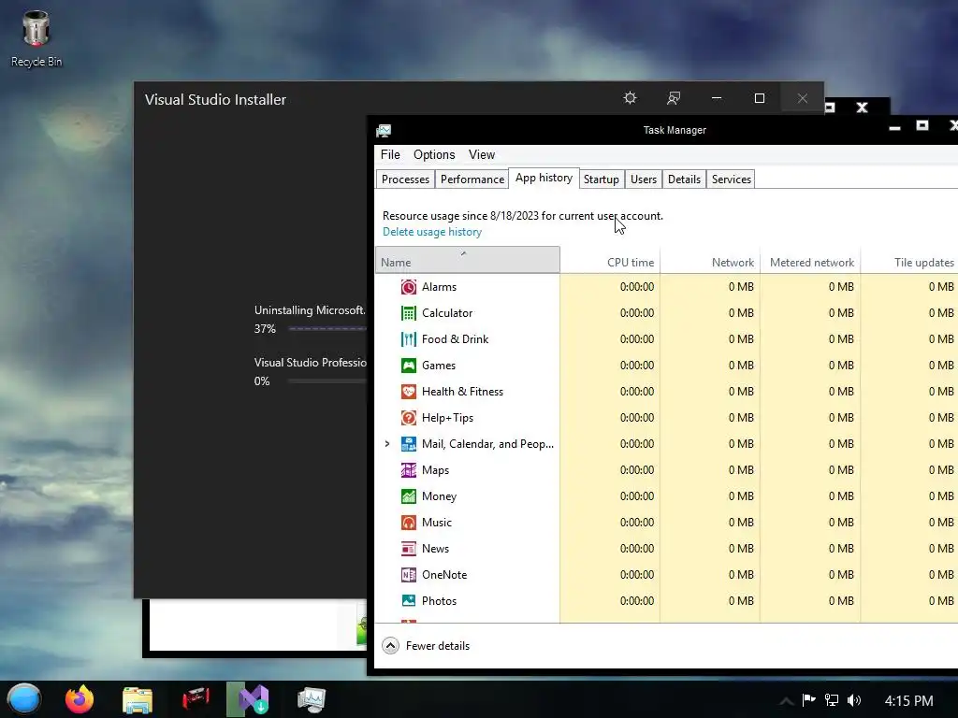Select the Calculator app icon
This screenshot has height=718, width=958.
pyautogui.click(x=408, y=313)
